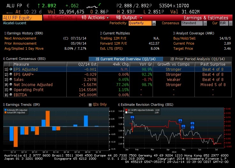235x168 pixels.
Task: Click the EBITDA value 245.000M
Action: (87, 95)
